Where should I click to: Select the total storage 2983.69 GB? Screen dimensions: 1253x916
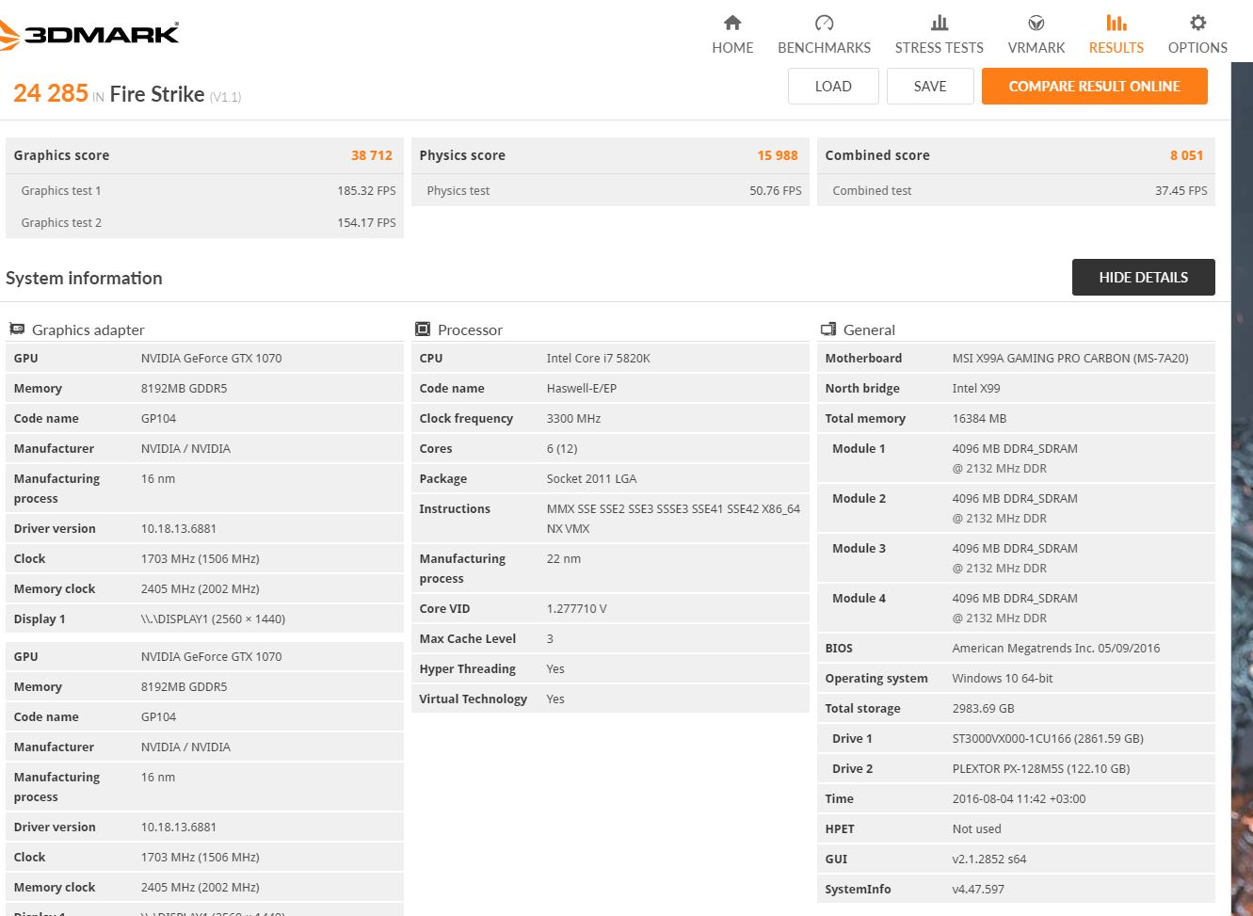tap(984, 708)
